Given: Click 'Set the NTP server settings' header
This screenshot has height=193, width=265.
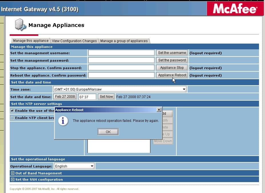Looking at the screenshot, I should click(x=134, y=104).
